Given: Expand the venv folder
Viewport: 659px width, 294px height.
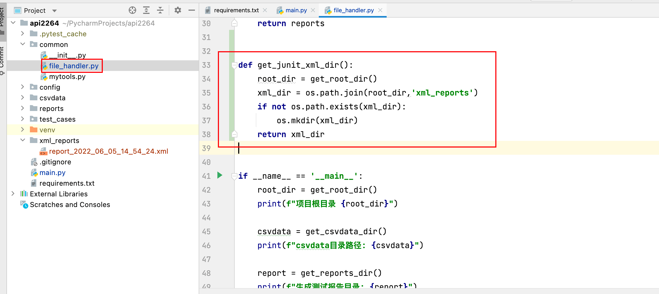Looking at the screenshot, I should pyautogui.click(x=23, y=130).
